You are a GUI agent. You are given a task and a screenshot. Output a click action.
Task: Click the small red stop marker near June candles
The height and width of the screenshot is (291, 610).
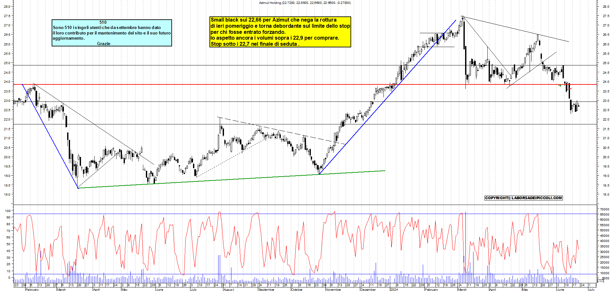(x=570, y=88)
